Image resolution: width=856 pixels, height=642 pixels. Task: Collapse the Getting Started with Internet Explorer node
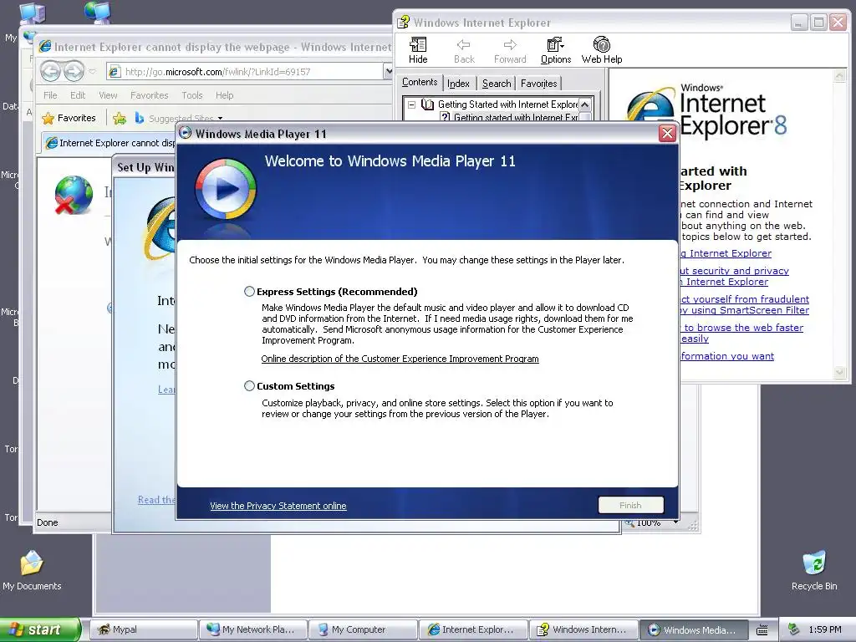click(411, 104)
